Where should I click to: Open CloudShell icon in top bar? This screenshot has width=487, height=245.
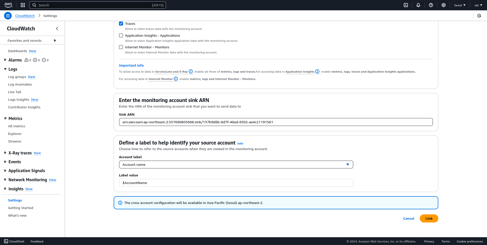pyautogui.click(x=406, y=5)
